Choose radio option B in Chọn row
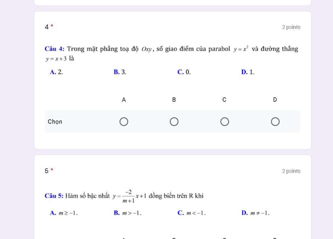This screenshot has width=333, height=239. 174,122
